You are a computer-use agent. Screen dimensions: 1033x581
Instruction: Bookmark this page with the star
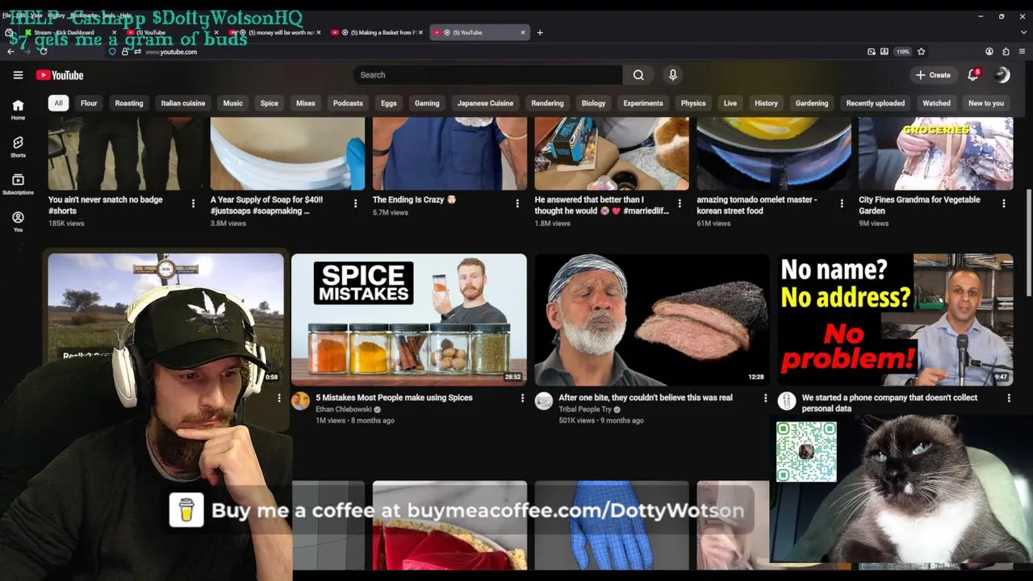pos(921,52)
